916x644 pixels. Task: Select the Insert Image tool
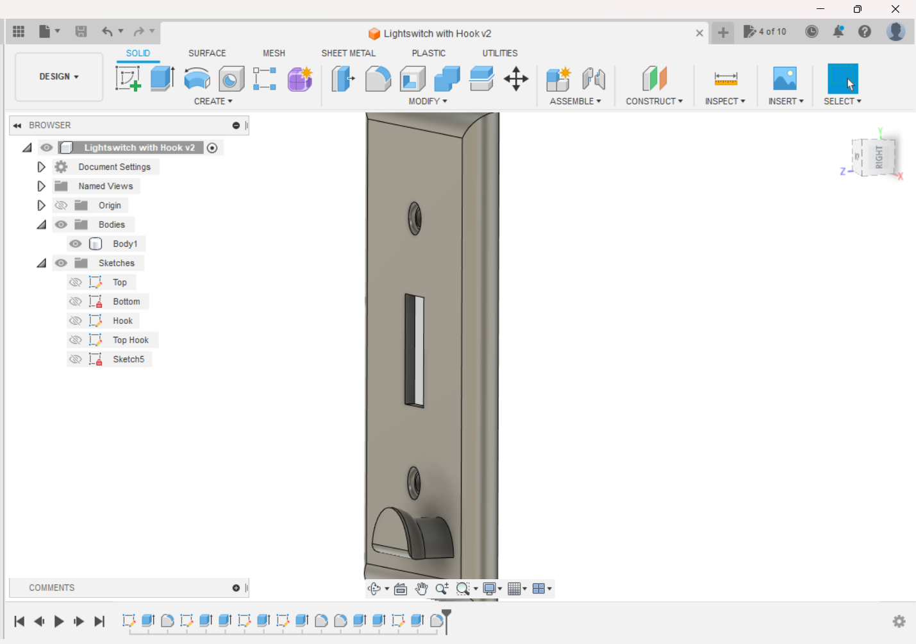785,79
